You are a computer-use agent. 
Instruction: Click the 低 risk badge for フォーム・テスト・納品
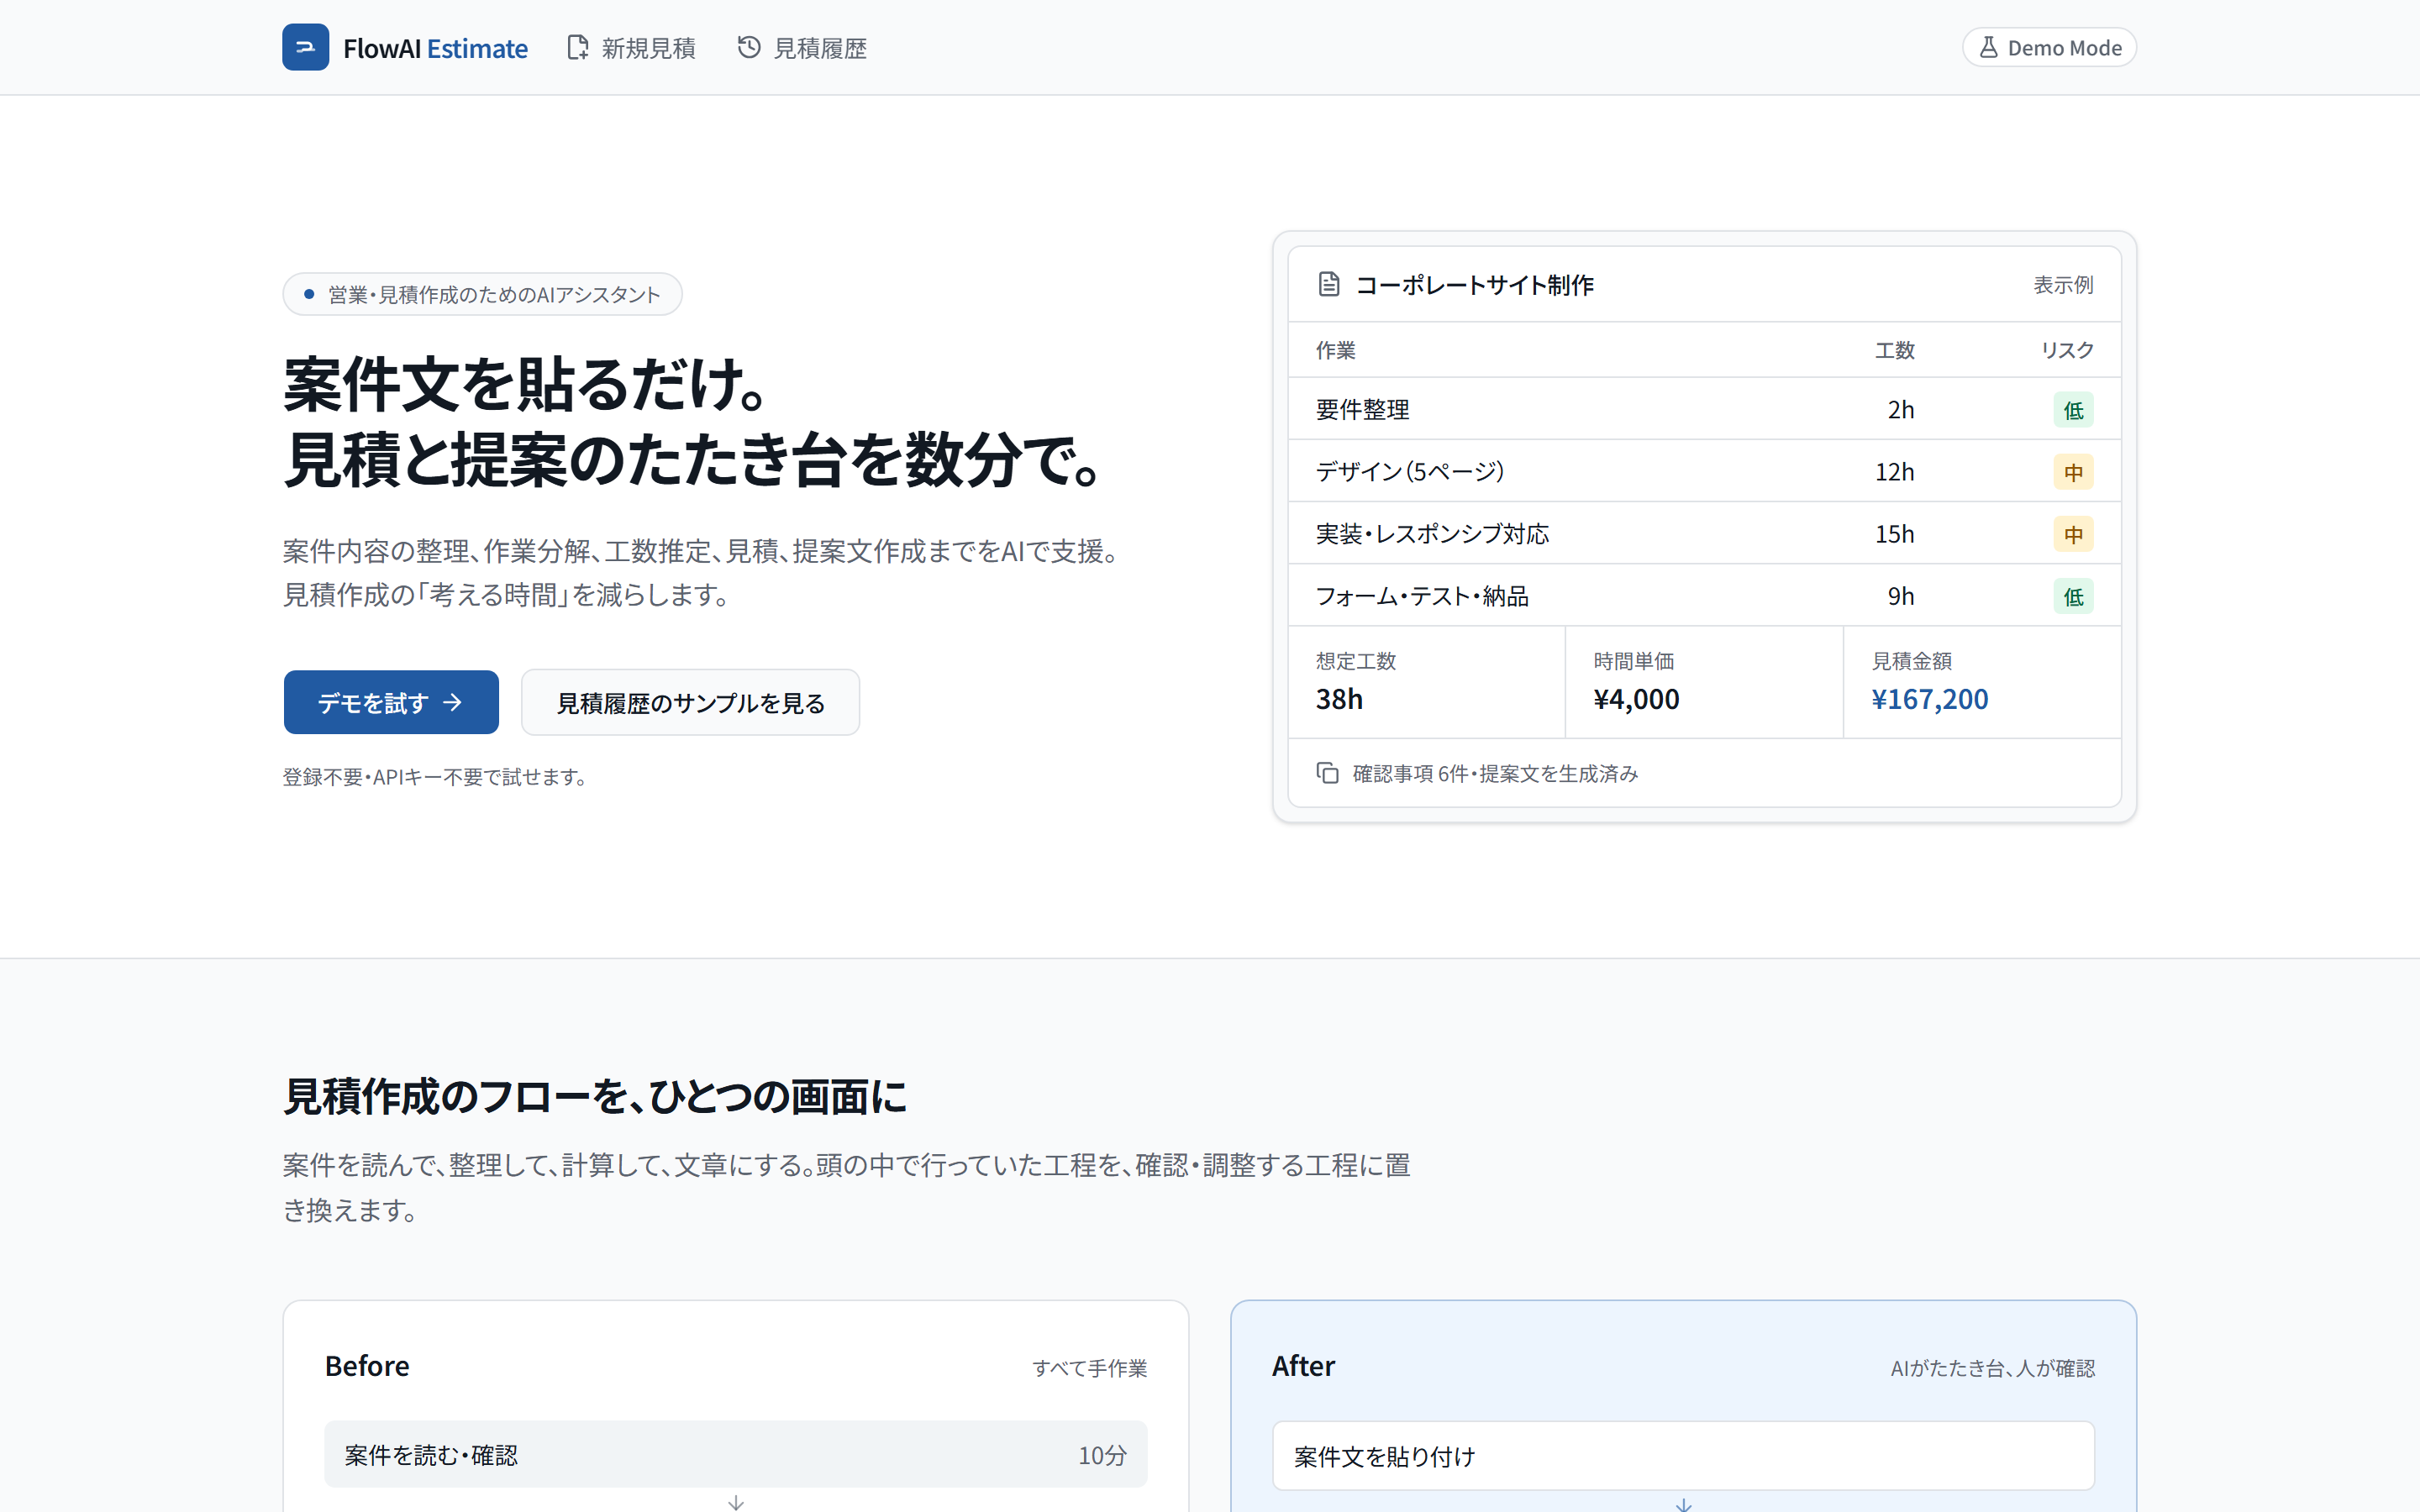pos(2073,596)
